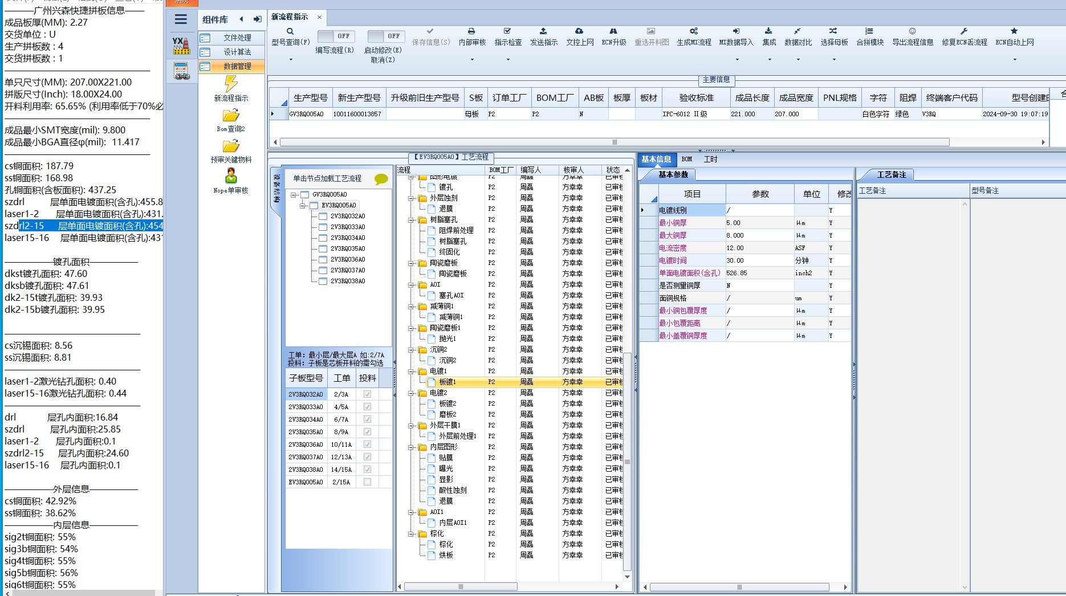Click ECN升级 toolbar icon
This screenshot has height=596, width=1066.
pyautogui.click(x=613, y=31)
